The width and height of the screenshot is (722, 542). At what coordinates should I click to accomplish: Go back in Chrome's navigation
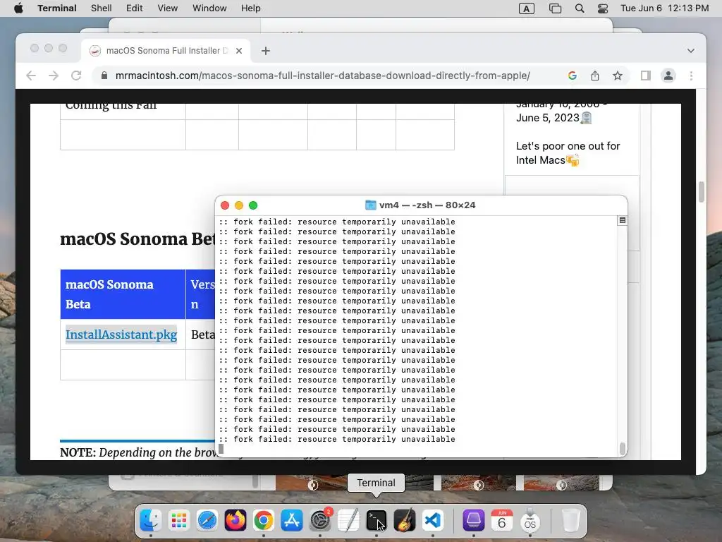(x=31, y=76)
